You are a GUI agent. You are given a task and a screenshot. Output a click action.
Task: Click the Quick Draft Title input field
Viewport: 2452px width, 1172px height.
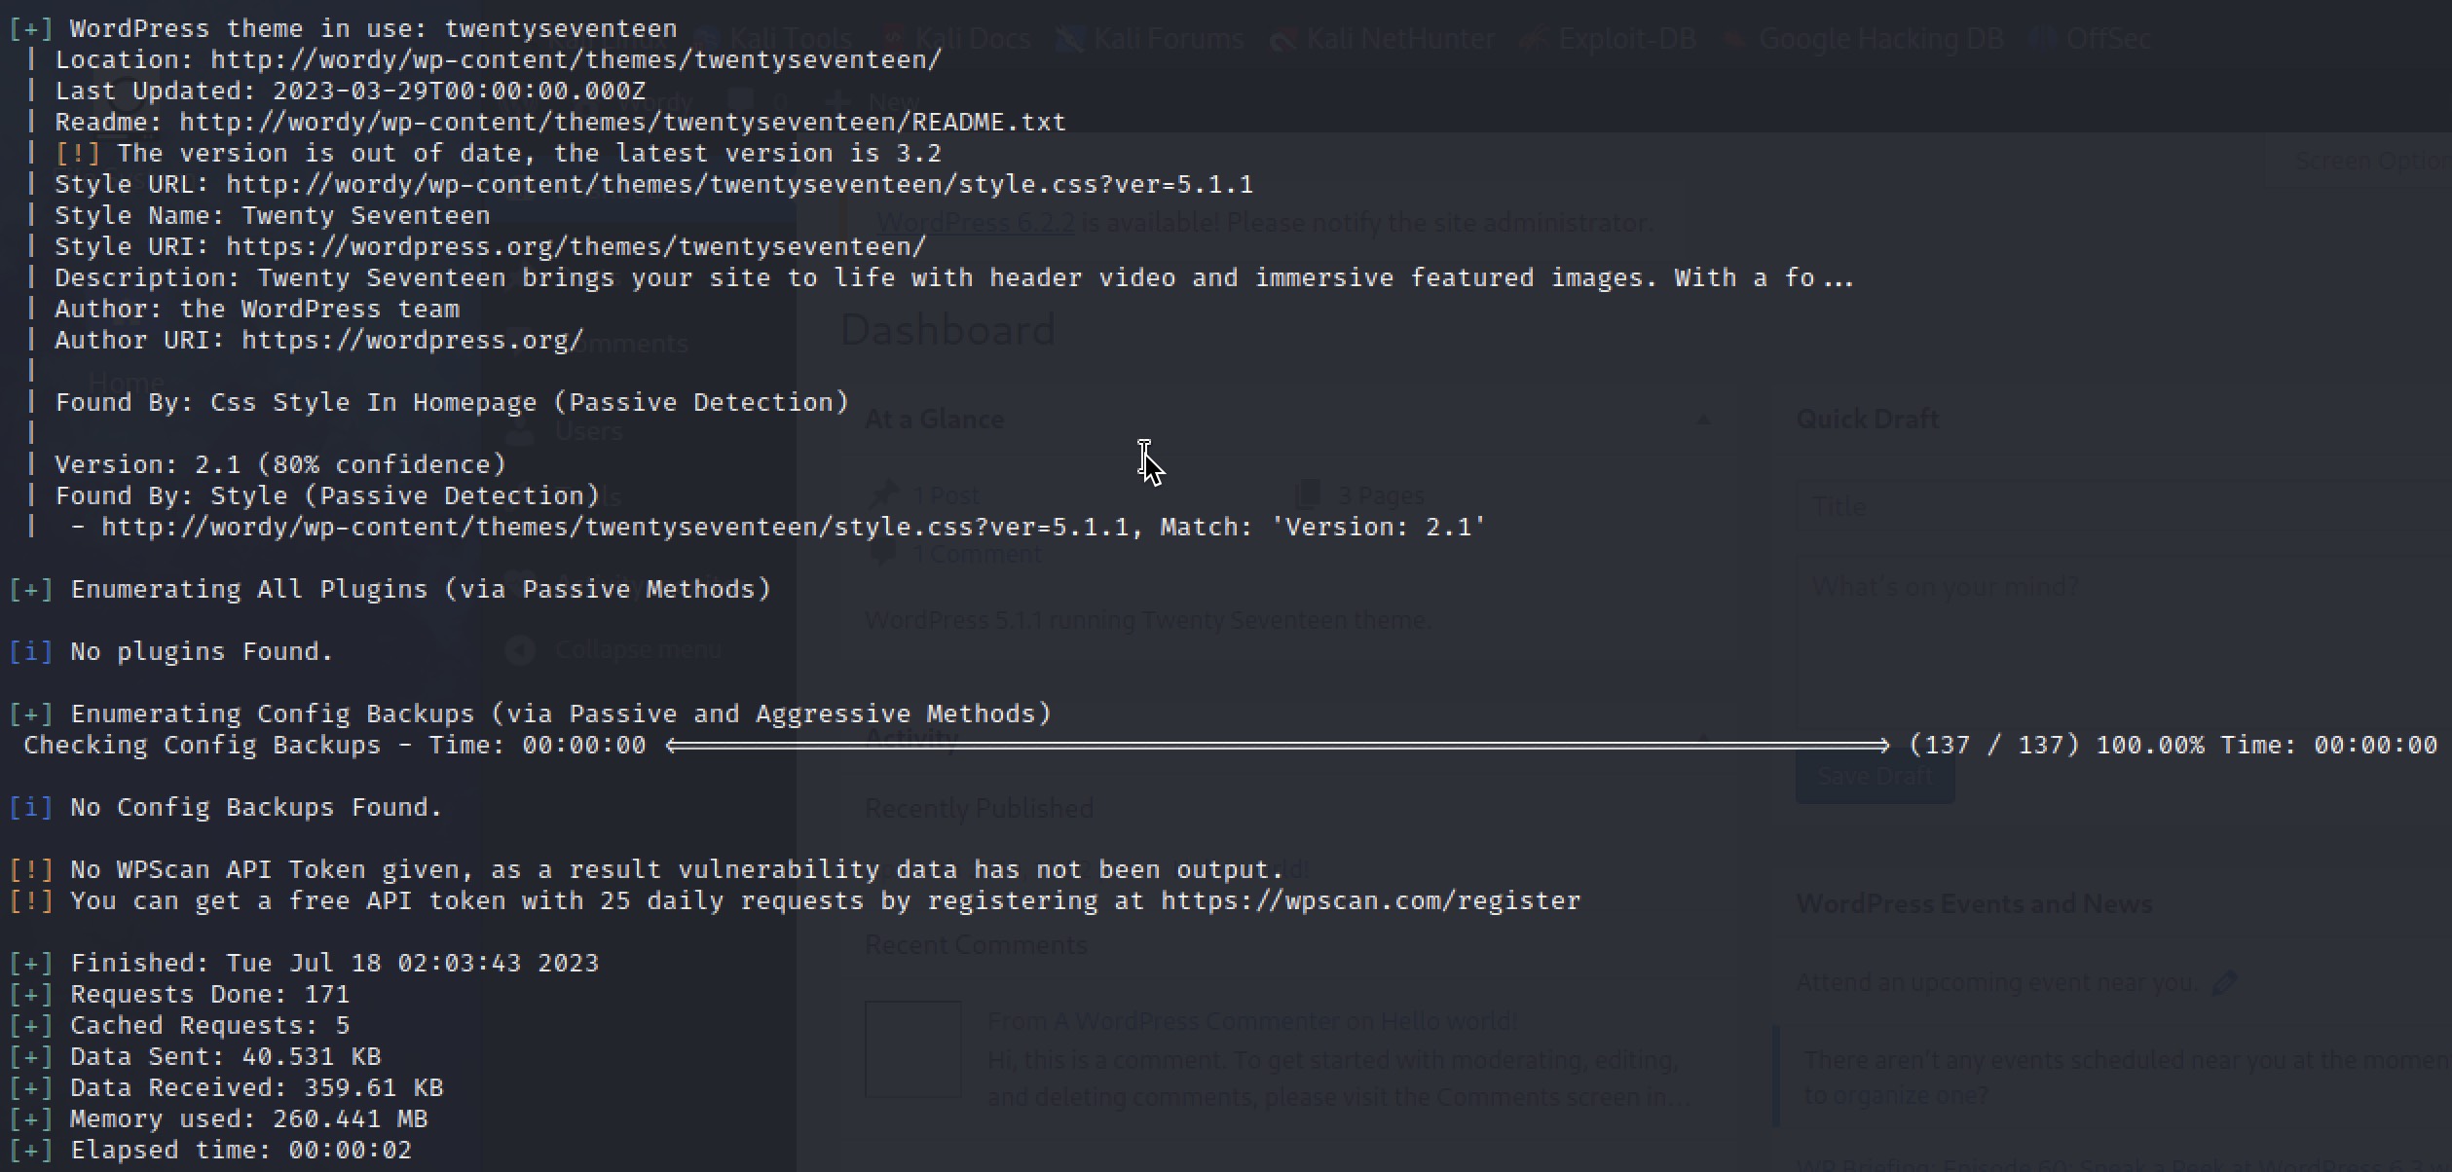pos(2124,506)
